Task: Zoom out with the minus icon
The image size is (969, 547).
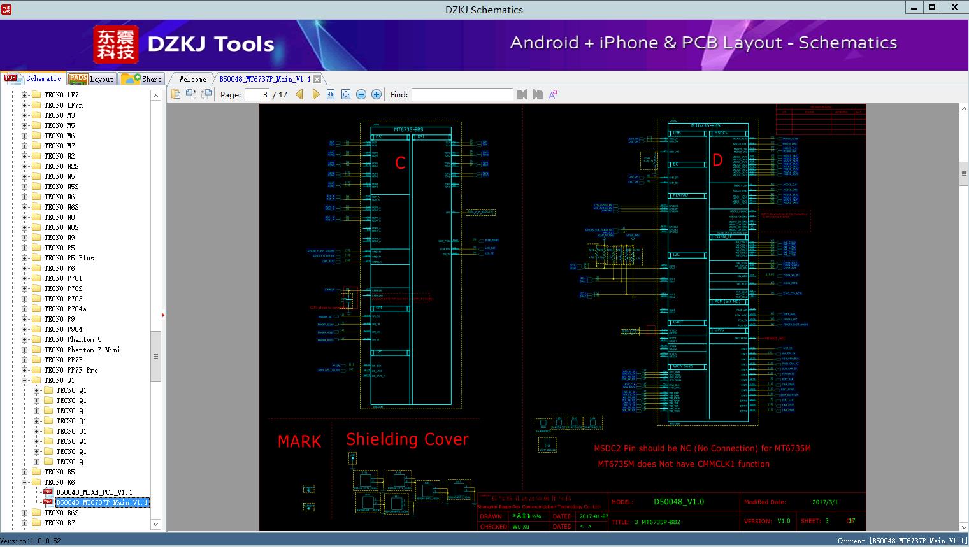Action: (361, 94)
